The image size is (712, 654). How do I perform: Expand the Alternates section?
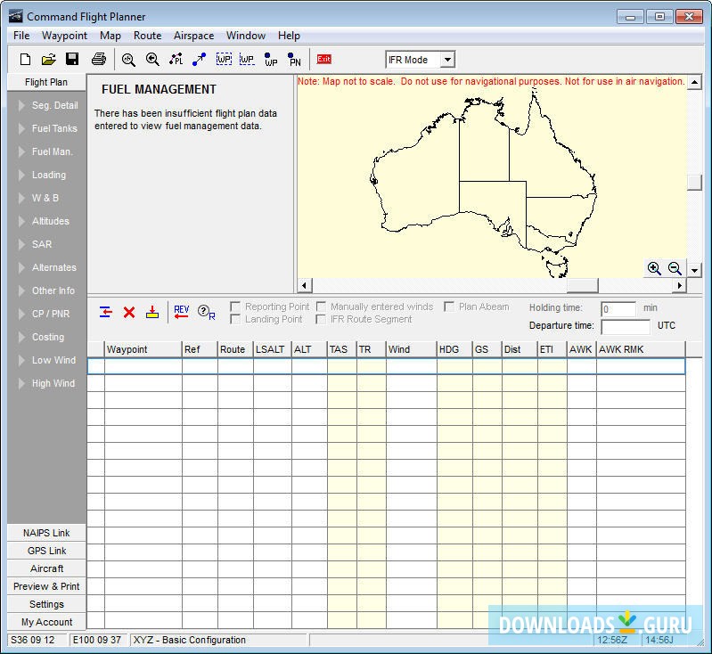point(47,267)
